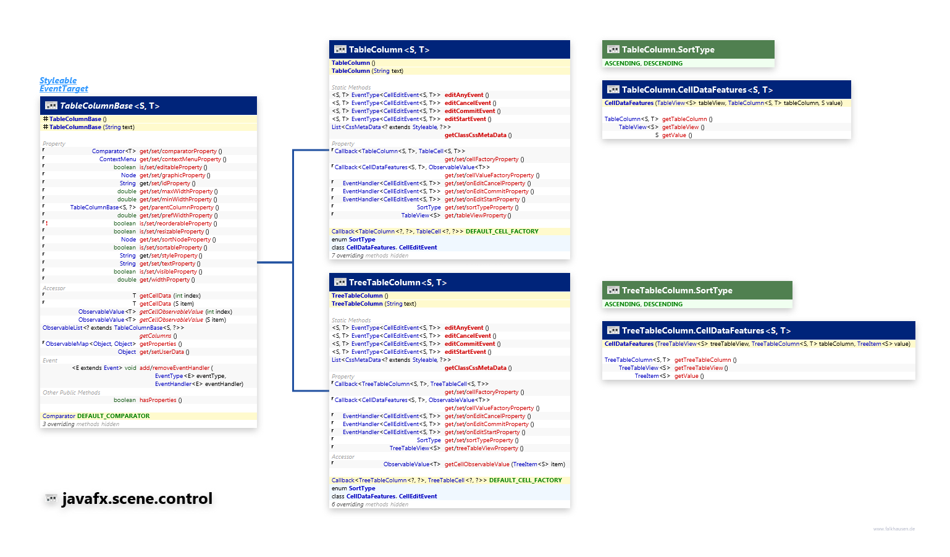This screenshot has width=950, height=557.
Task: Click the class icon in the TableColumn<S, T> header
Action: (x=340, y=49)
